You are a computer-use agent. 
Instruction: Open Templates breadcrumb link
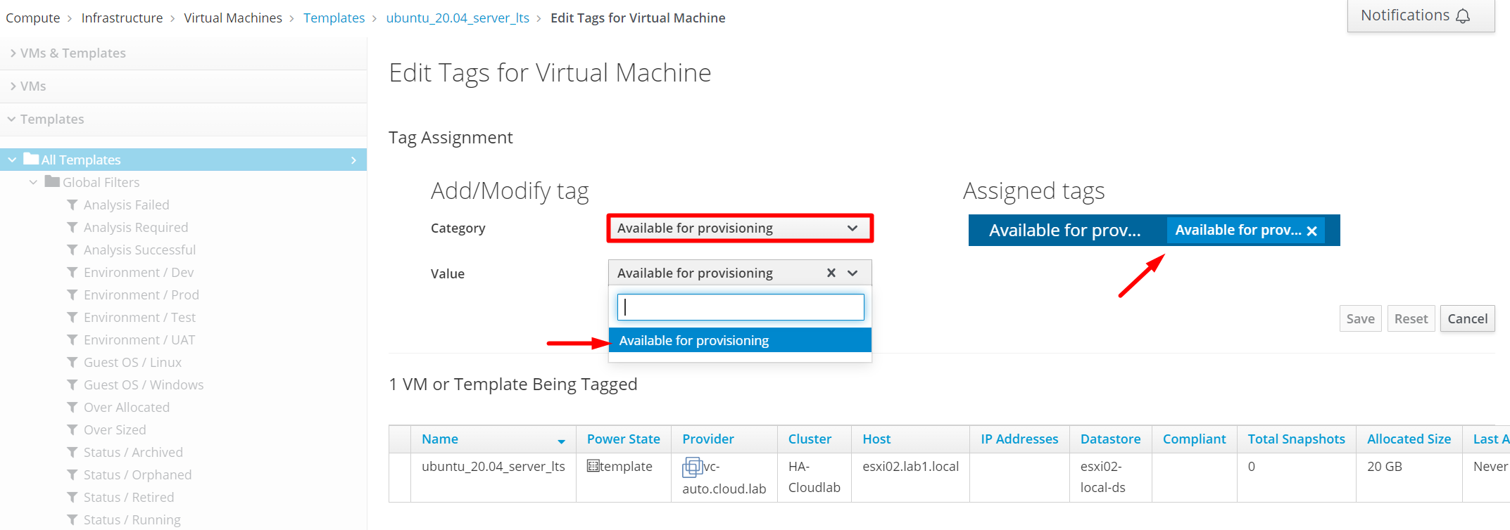tap(334, 18)
